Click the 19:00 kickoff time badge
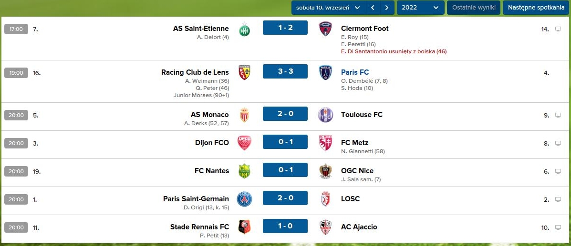The width and height of the screenshot is (571, 246). (16, 73)
